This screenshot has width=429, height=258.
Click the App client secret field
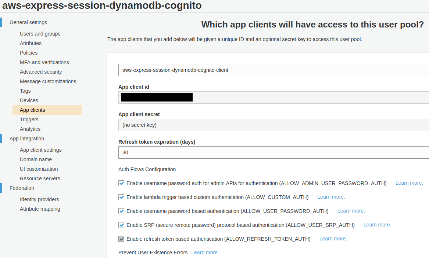[274, 125]
